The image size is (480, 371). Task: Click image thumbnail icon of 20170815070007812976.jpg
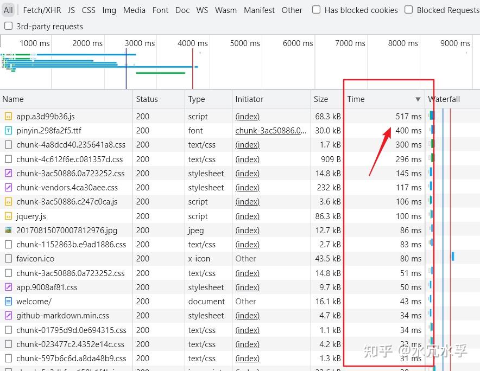pos(9,230)
